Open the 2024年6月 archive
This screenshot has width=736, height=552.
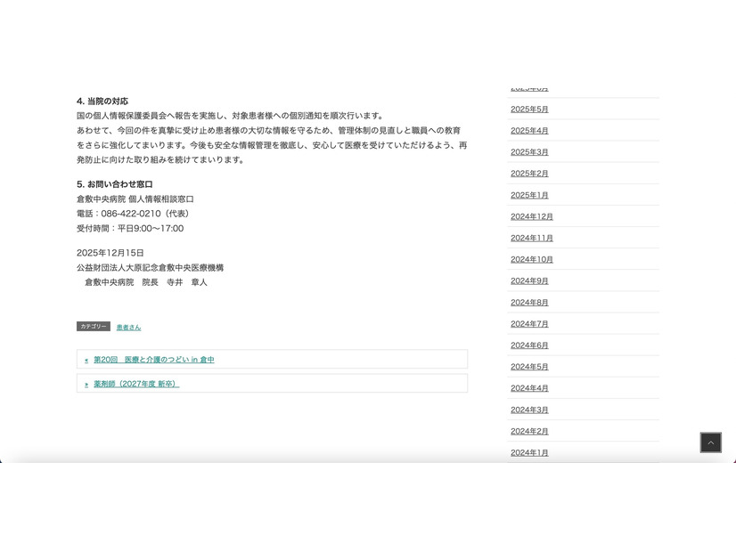pyautogui.click(x=529, y=345)
